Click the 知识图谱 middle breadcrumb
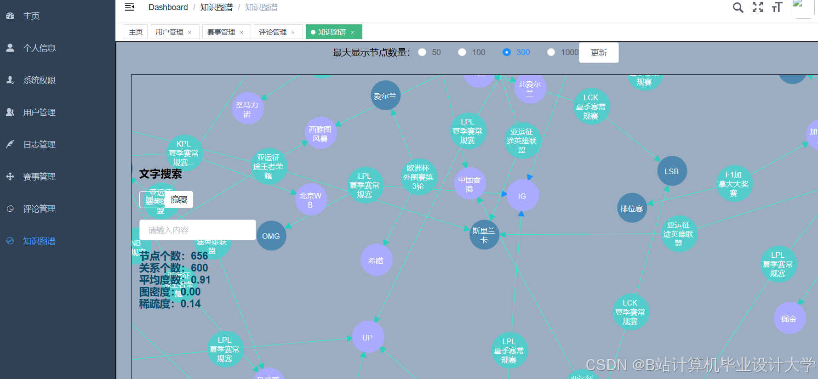The width and height of the screenshot is (818, 379). (x=217, y=7)
